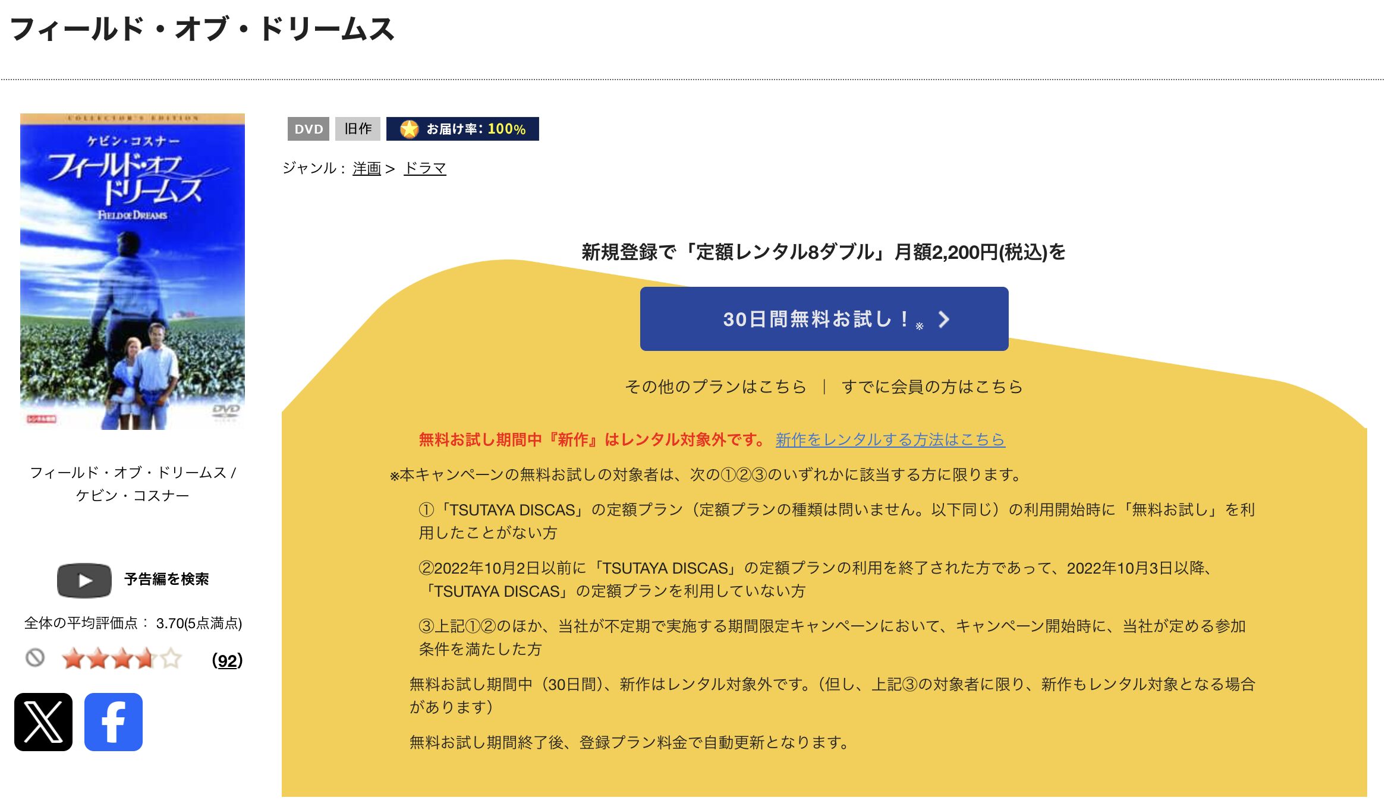The image size is (1385, 804).
Task: Open the Field of Dreams DVD cover
Action: tap(133, 271)
